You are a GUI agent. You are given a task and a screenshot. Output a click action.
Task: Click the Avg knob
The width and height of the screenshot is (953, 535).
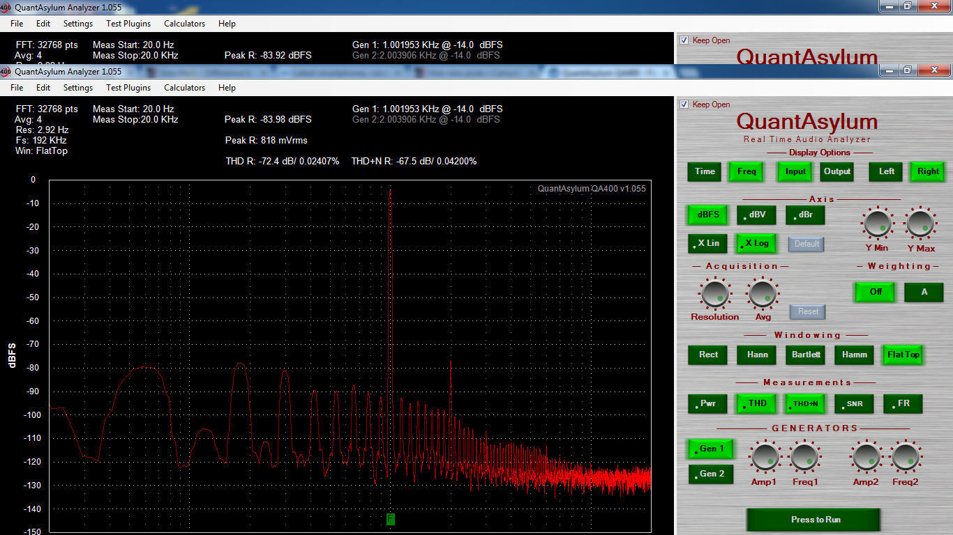[763, 293]
